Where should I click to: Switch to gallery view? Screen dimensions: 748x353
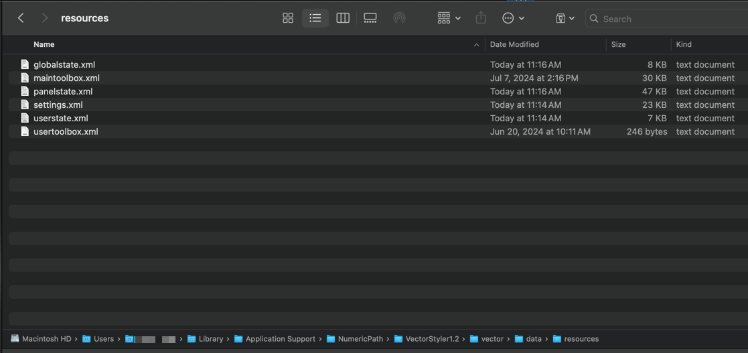pos(370,18)
